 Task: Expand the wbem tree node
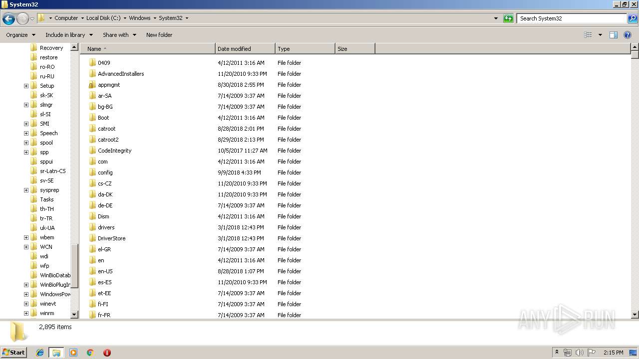pos(26,237)
